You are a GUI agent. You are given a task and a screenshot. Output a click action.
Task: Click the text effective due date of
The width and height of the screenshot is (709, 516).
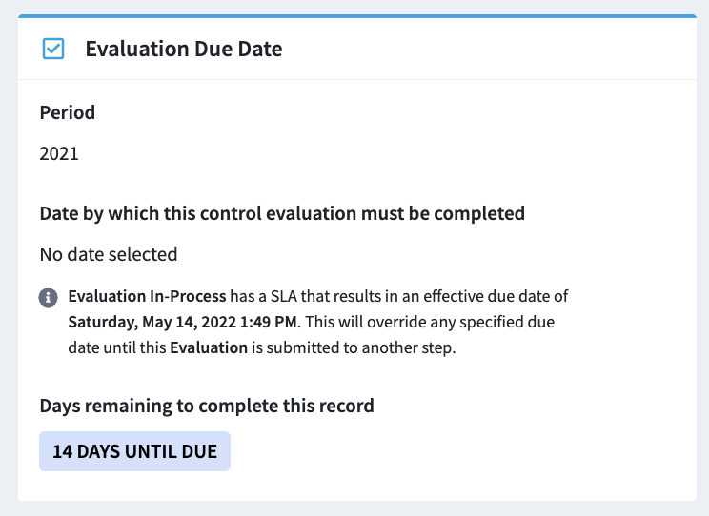pos(496,296)
